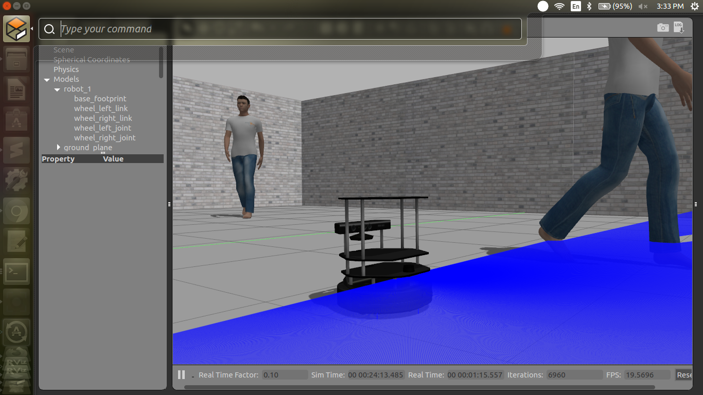This screenshot has width=703, height=395.
Task: Open the En keyboard language indicator
Action: (x=576, y=6)
